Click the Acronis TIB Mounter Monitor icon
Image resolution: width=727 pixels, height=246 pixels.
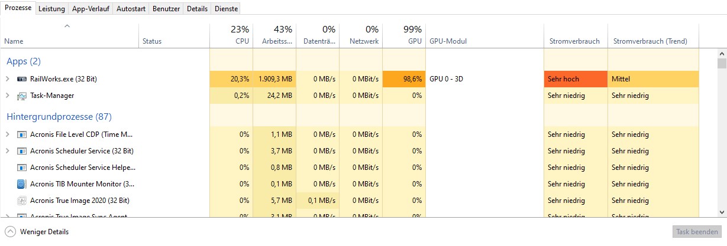click(22, 184)
